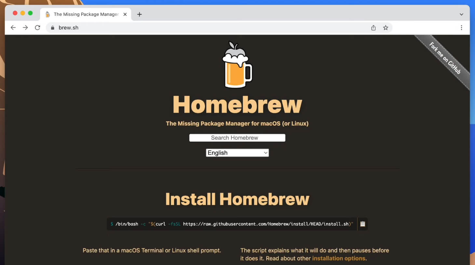Follow the installation options link
Viewport: 475px width, 265px height.
pyautogui.click(x=339, y=259)
